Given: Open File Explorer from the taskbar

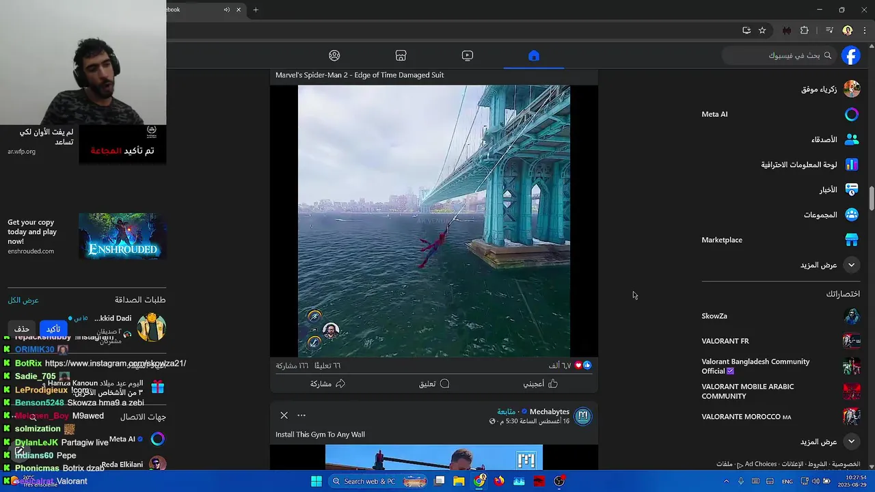Looking at the screenshot, I should pyautogui.click(x=459, y=481).
